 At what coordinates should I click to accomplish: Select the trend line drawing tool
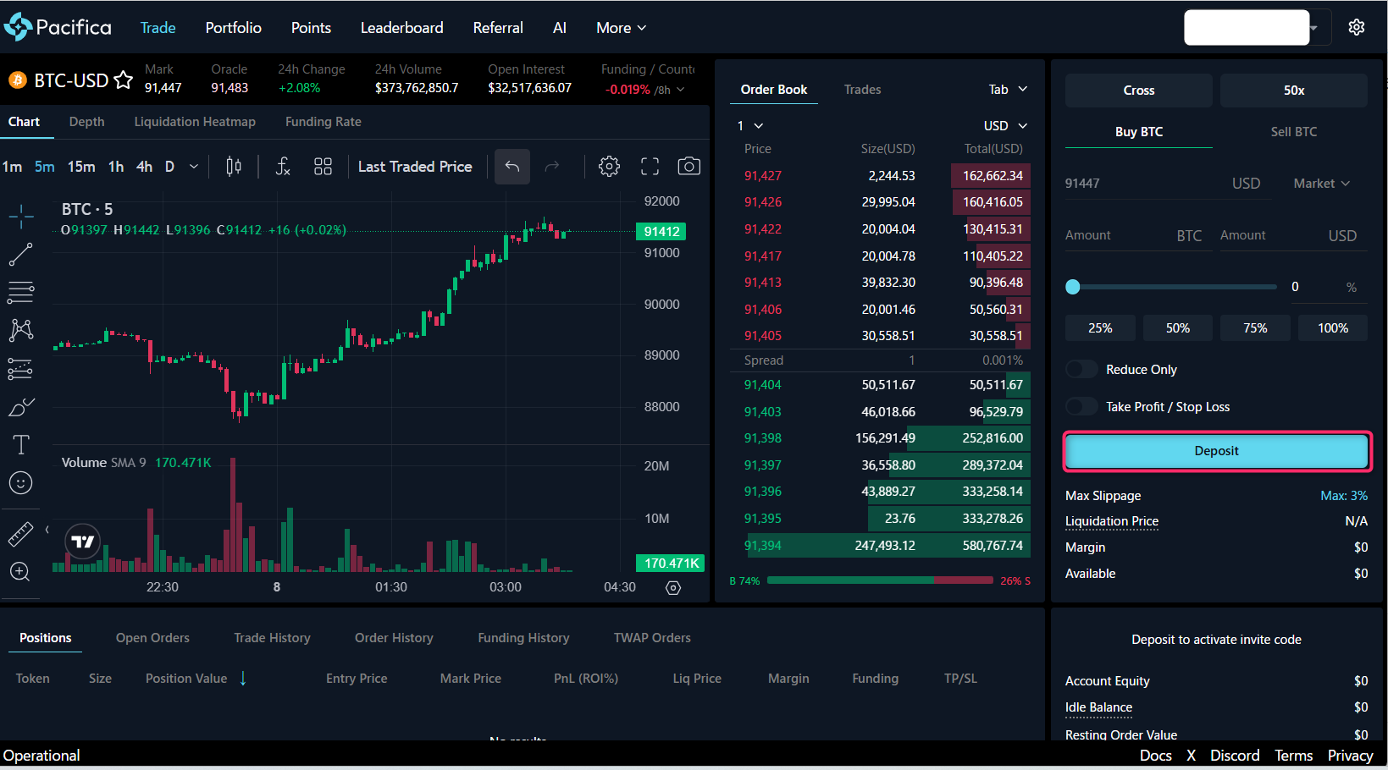20,255
